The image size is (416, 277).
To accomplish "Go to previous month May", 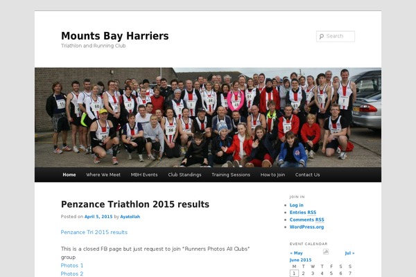I will click(297, 253).
